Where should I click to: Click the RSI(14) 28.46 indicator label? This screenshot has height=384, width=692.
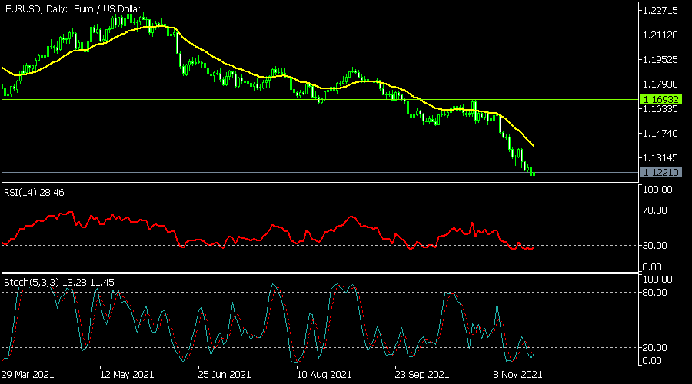[34, 193]
